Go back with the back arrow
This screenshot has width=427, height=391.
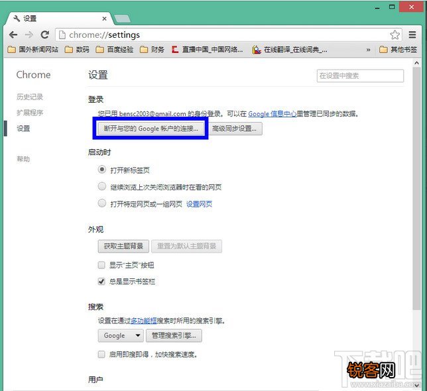pyautogui.click(x=13, y=35)
